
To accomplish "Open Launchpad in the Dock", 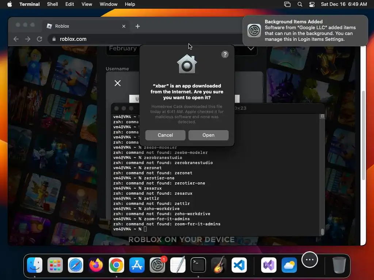I will (x=55, y=265).
